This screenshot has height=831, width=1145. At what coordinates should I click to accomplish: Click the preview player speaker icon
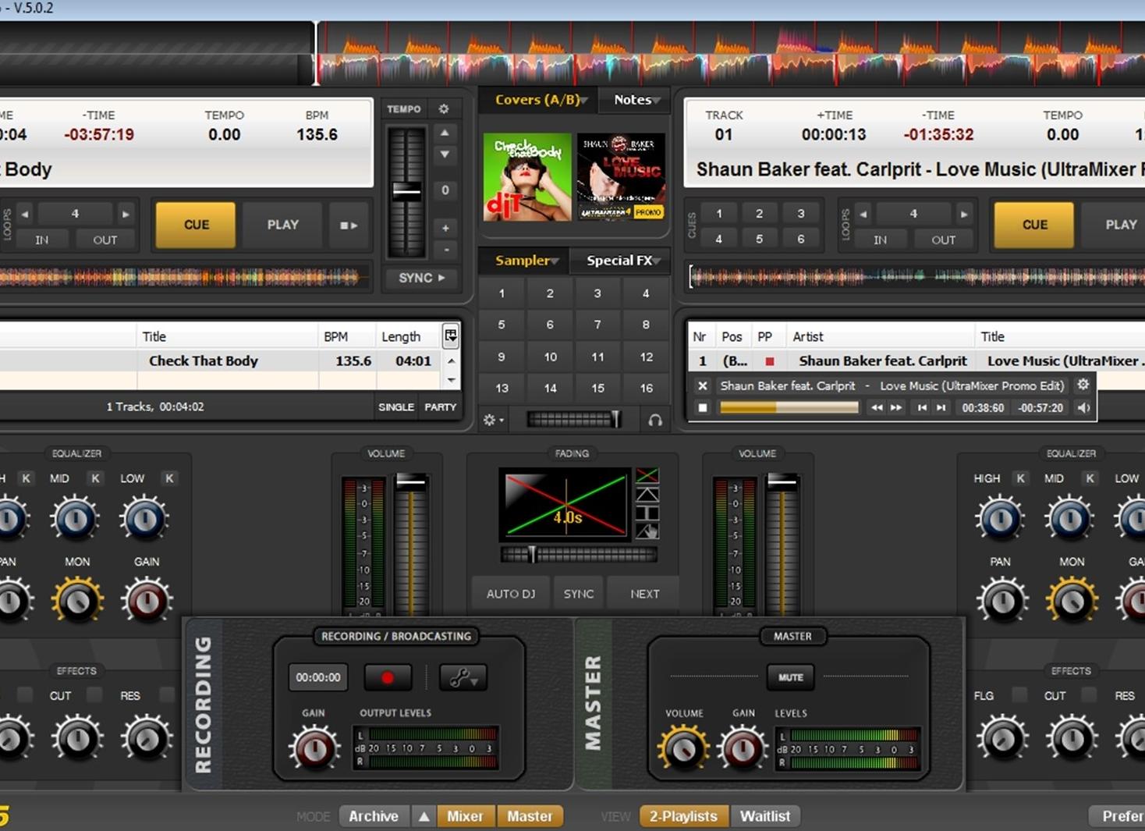pyautogui.click(x=1083, y=407)
